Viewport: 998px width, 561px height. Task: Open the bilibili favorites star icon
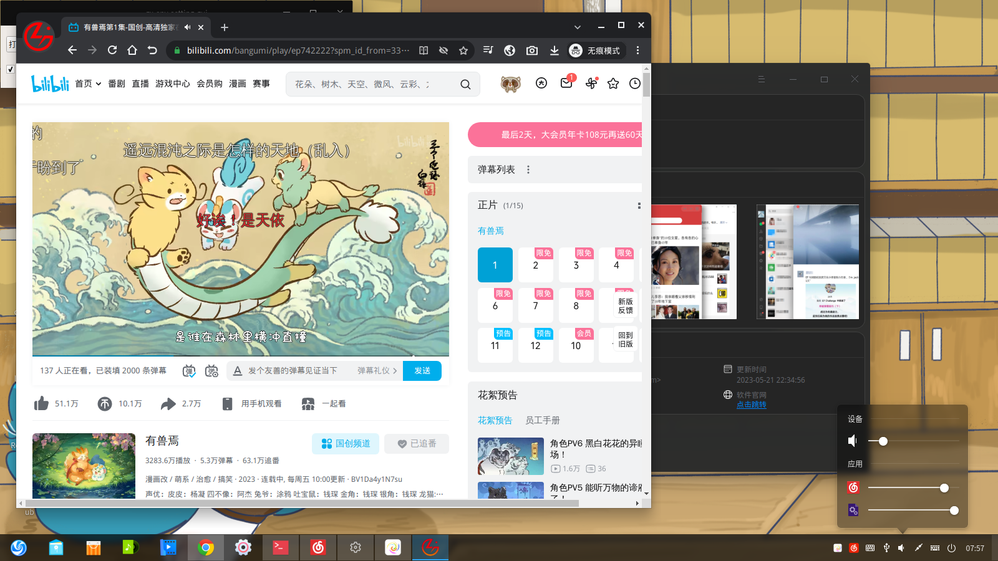pos(613,84)
